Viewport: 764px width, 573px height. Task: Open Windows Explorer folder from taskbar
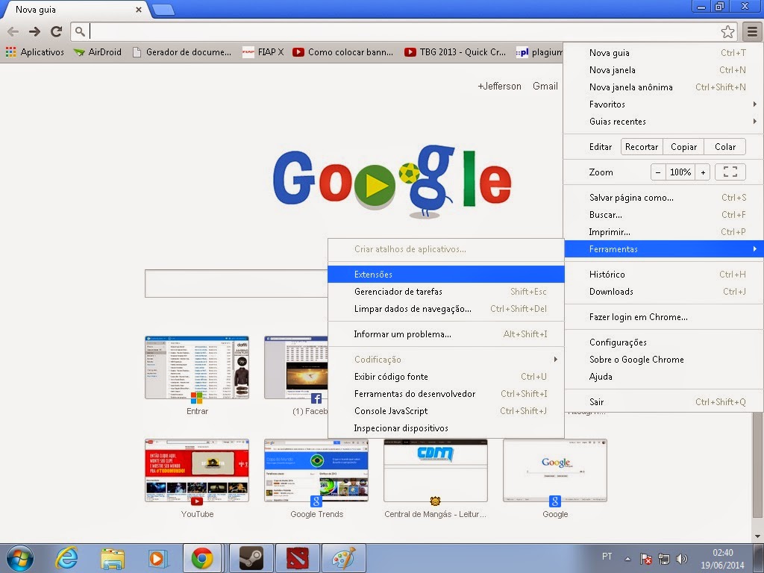coord(113,558)
